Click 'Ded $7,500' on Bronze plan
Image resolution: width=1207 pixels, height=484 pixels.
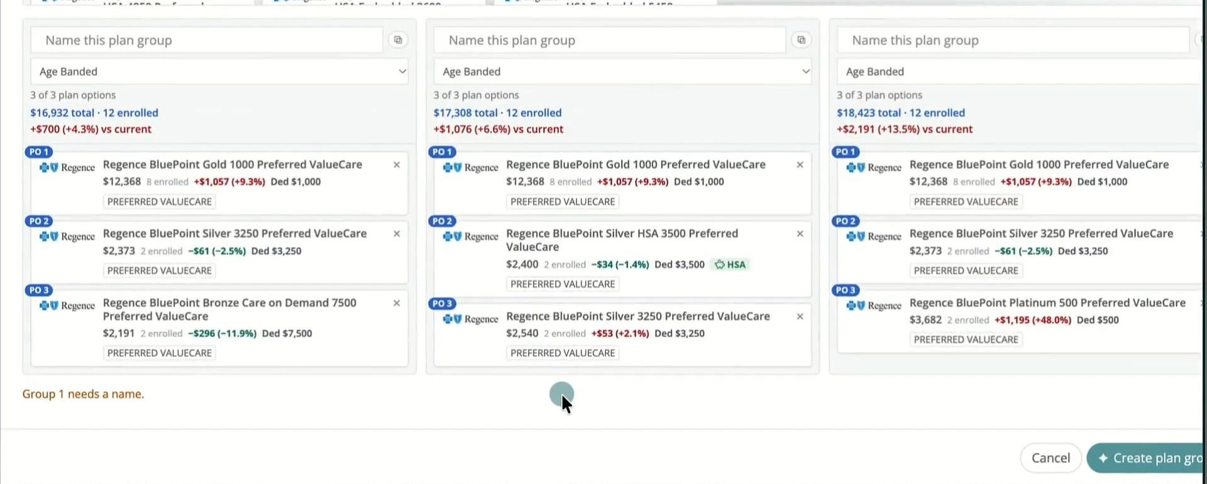pyautogui.click(x=287, y=334)
